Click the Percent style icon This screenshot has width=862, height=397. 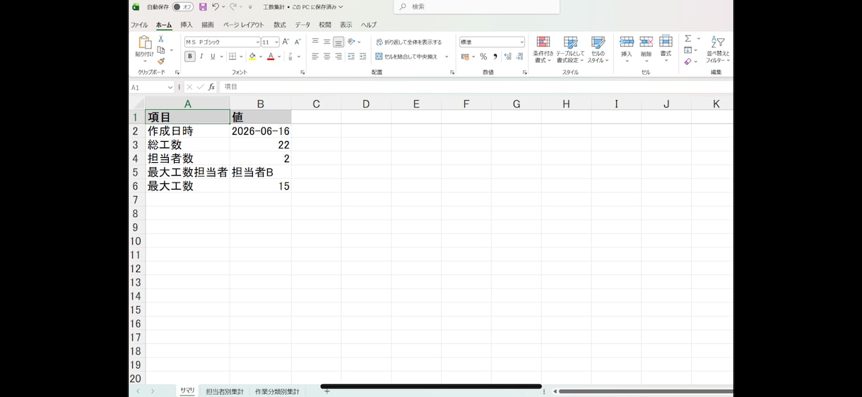483,56
